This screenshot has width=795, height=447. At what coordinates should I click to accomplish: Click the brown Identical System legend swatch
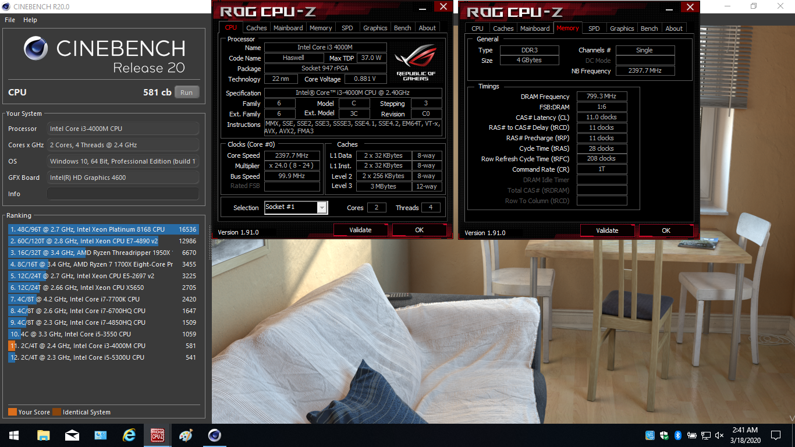click(x=56, y=412)
